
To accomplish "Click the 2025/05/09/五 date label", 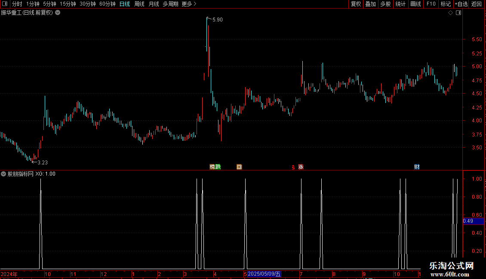I will (264, 274).
